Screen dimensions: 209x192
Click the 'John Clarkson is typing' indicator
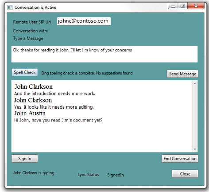[34, 173]
